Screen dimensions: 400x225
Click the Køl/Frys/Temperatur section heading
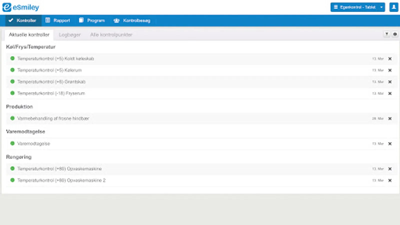[31, 47]
